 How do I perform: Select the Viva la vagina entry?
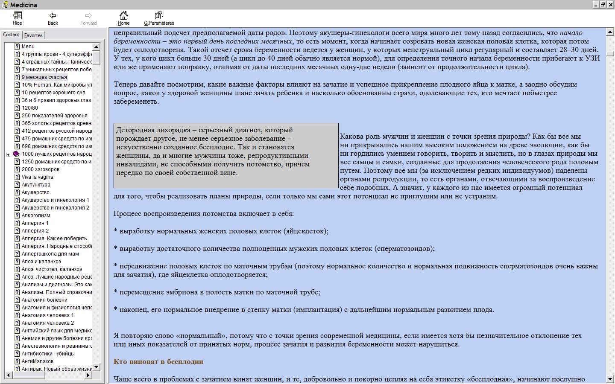pyautogui.click(x=38, y=177)
